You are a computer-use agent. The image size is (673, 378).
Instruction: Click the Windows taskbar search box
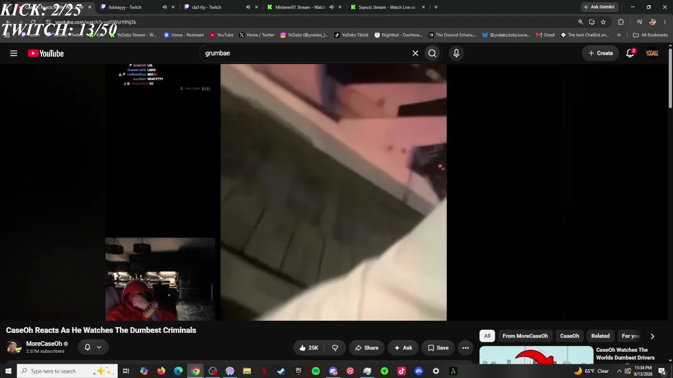pos(67,371)
